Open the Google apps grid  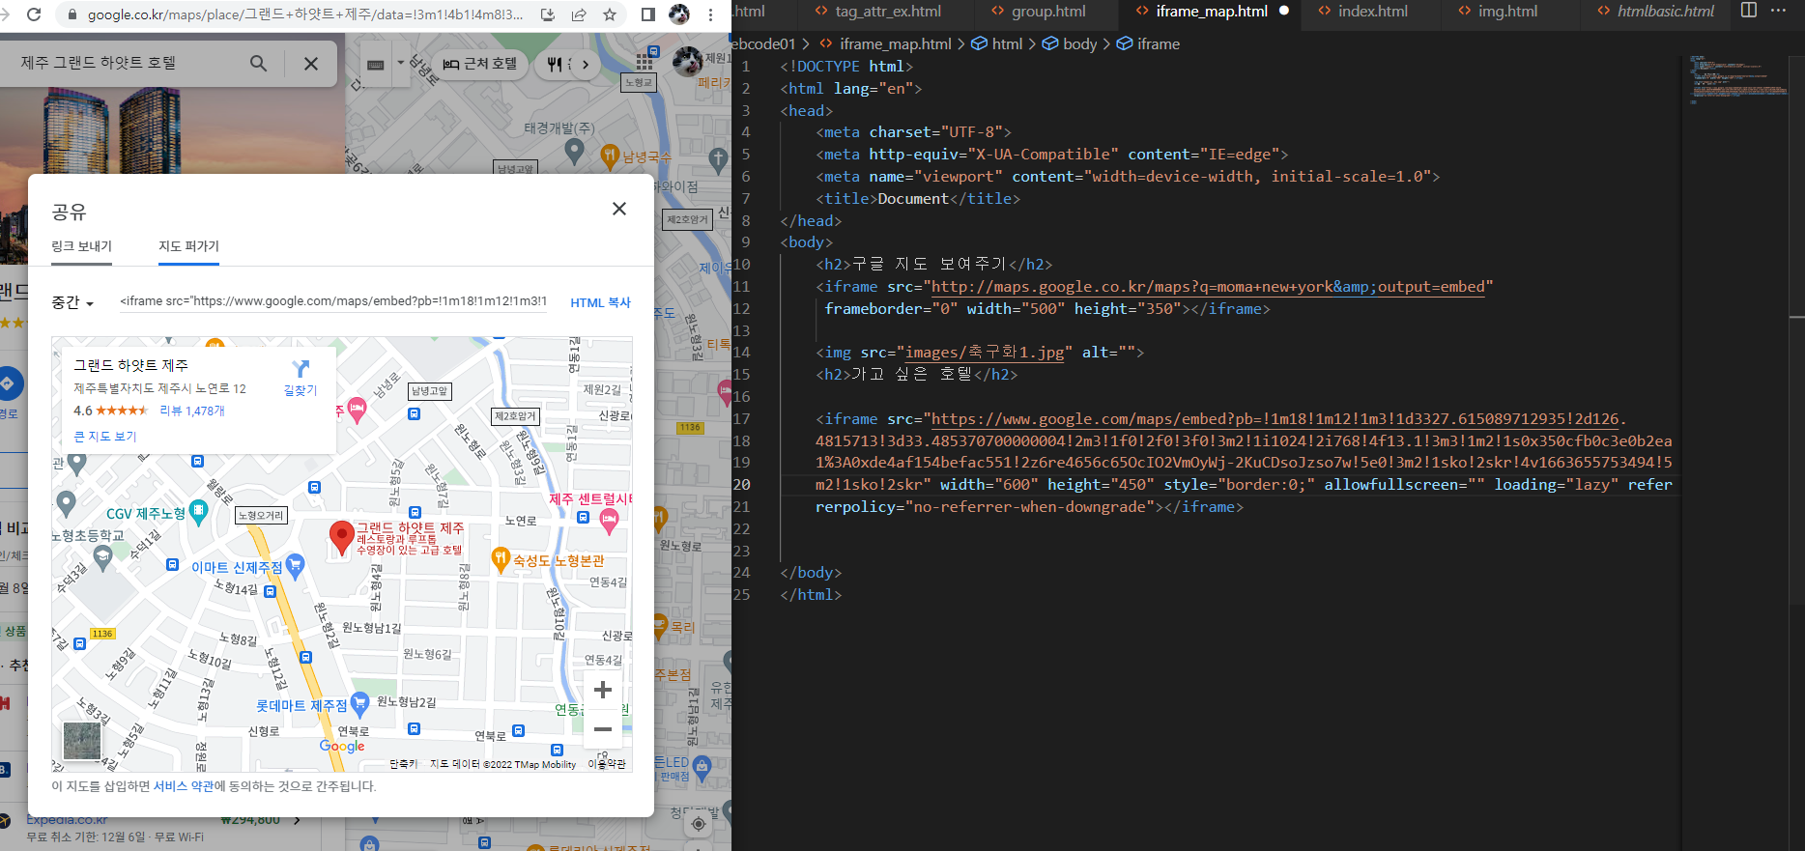[x=645, y=63]
